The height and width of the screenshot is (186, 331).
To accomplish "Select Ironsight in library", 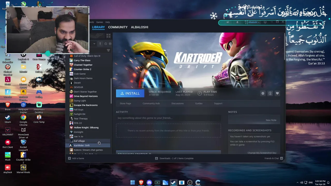I will (88, 132).
